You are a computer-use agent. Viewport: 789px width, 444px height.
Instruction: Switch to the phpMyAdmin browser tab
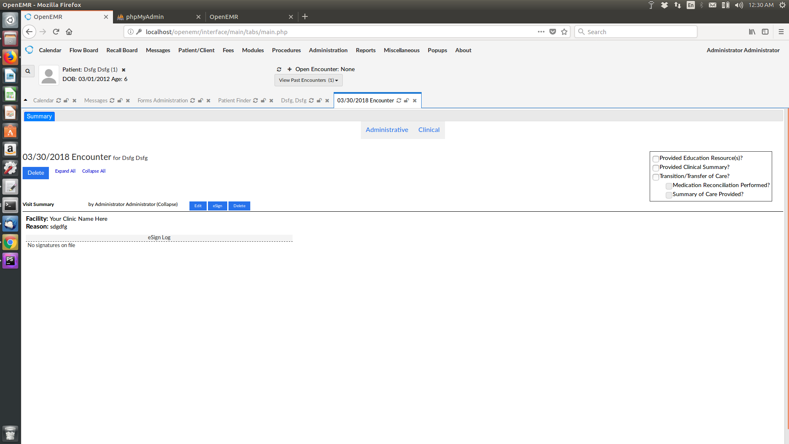point(159,17)
